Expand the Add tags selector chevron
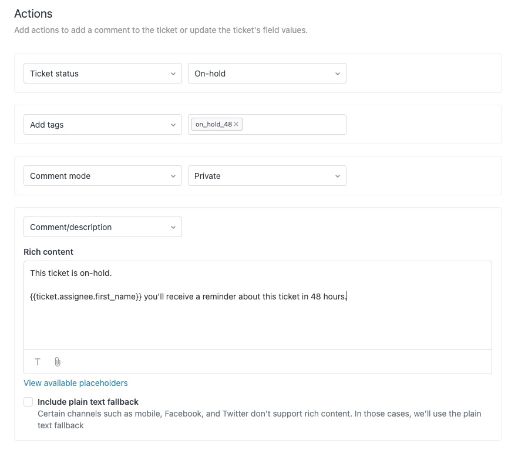Screen dimensions: 508x453 [x=173, y=125]
